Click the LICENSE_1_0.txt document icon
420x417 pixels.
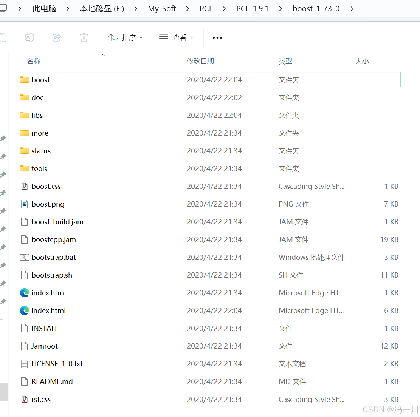pyautogui.click(x=24, y=364)
